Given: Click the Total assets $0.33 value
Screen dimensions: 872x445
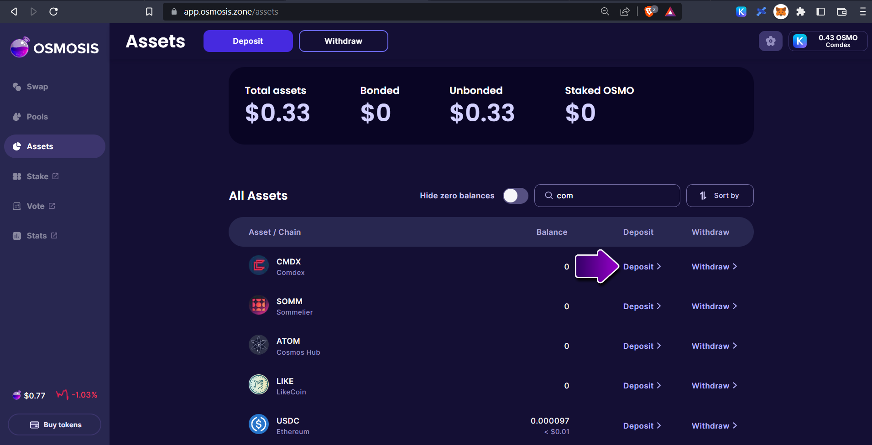Looking at the screenshot, I should pos(277,113).
